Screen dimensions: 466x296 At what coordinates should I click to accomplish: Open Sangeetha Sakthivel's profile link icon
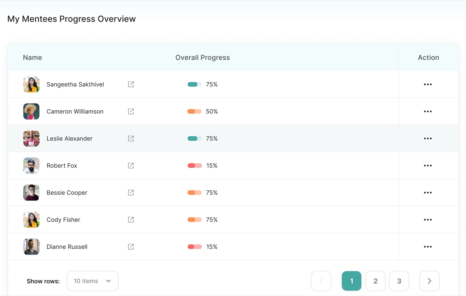pos(131,84)
